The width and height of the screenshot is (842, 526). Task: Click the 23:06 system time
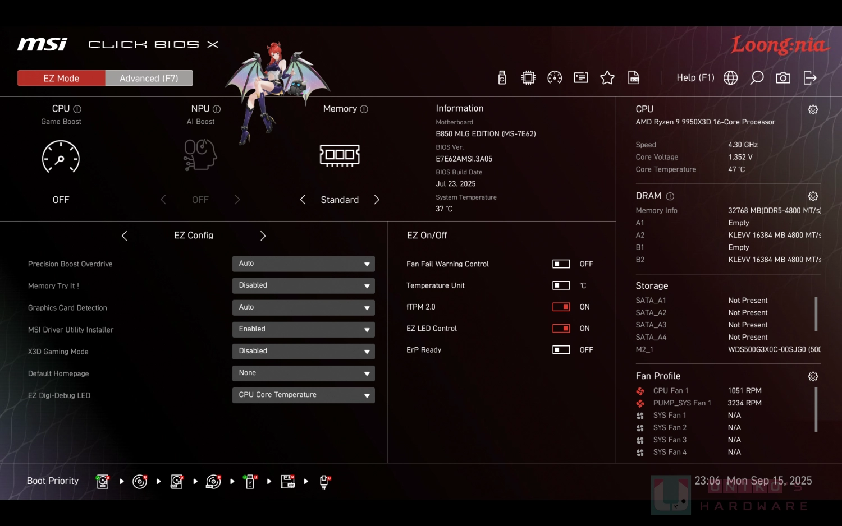[x=707, y=481]
